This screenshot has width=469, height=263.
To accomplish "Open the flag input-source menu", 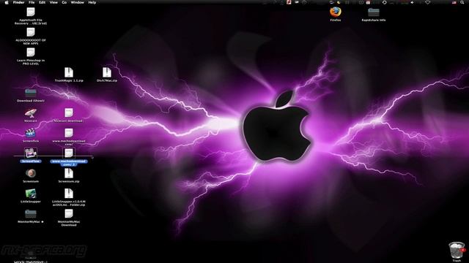I will point(454,2).
